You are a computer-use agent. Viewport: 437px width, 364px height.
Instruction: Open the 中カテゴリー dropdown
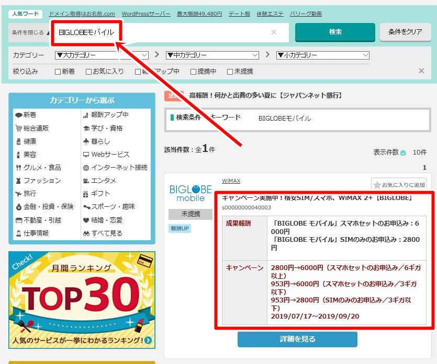pos(212,55)
